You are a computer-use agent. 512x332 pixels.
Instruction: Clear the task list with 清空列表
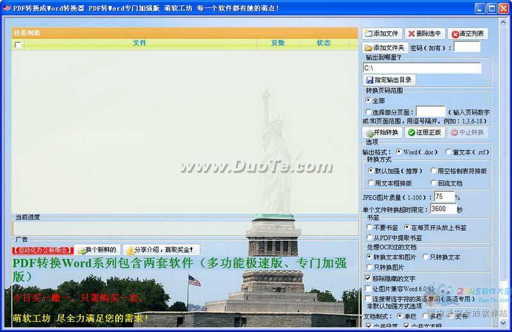click(468, 34)
